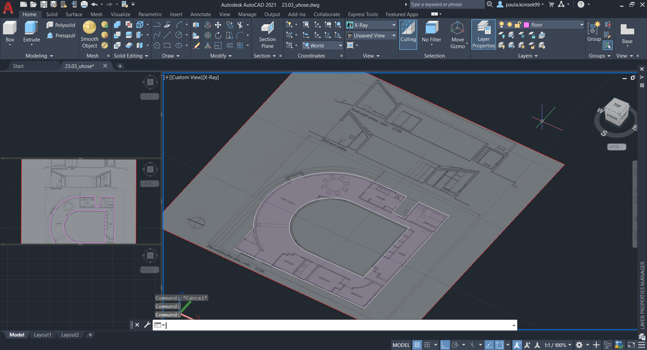Click the 3D Mirror tool

[x=196, y=25]
